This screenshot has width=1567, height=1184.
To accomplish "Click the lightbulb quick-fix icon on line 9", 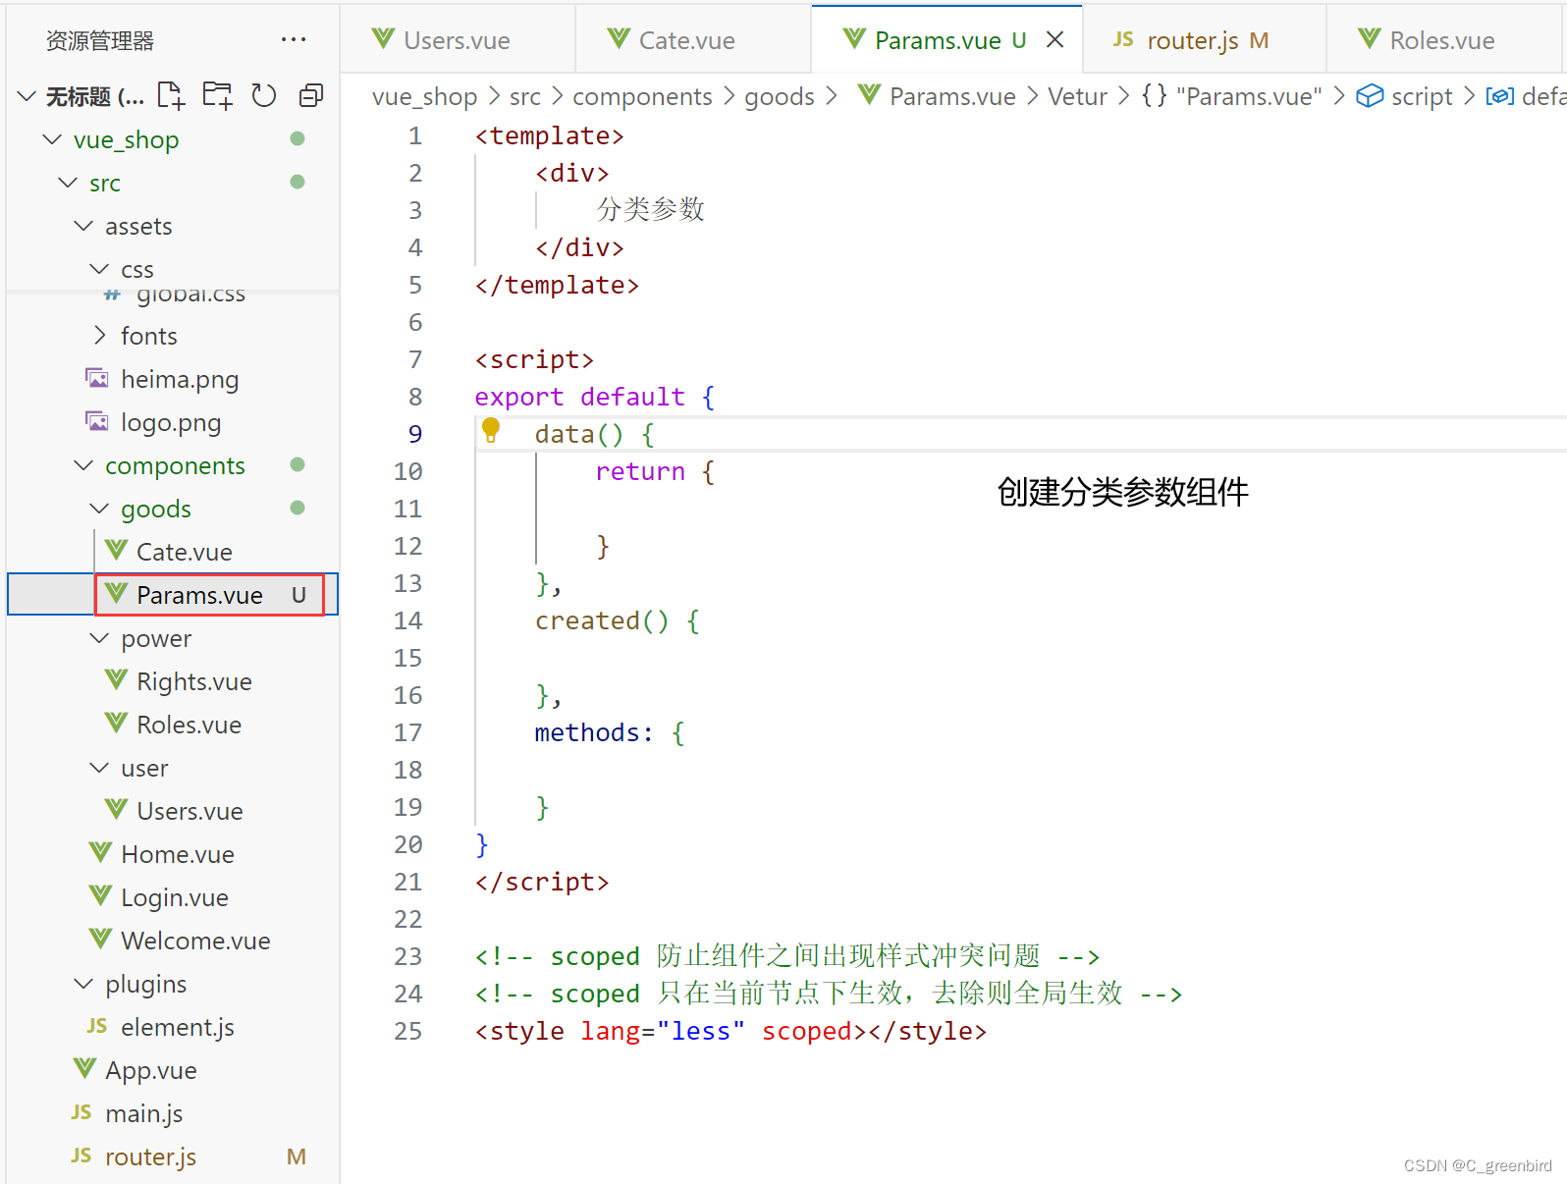I will 491,430.
